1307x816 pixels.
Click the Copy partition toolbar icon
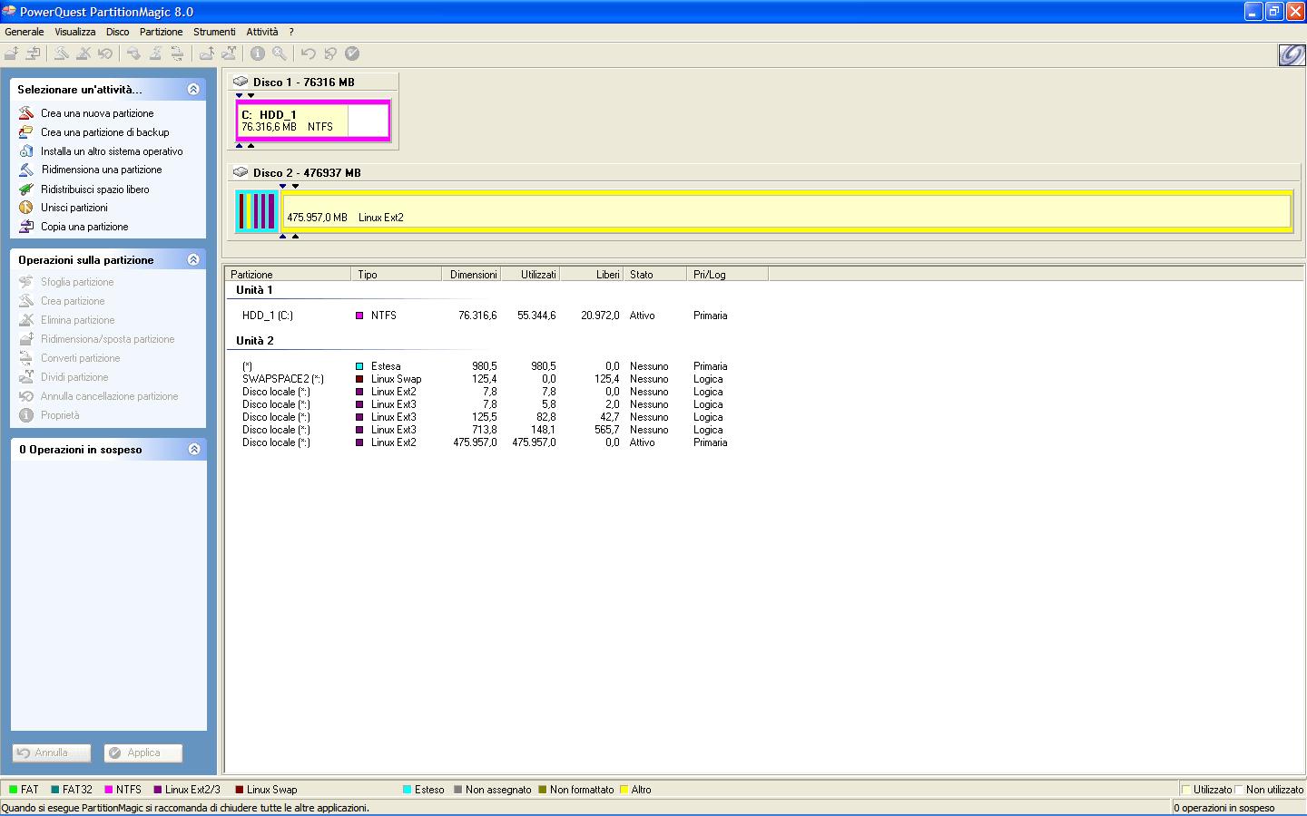click(x=33, y=53)
